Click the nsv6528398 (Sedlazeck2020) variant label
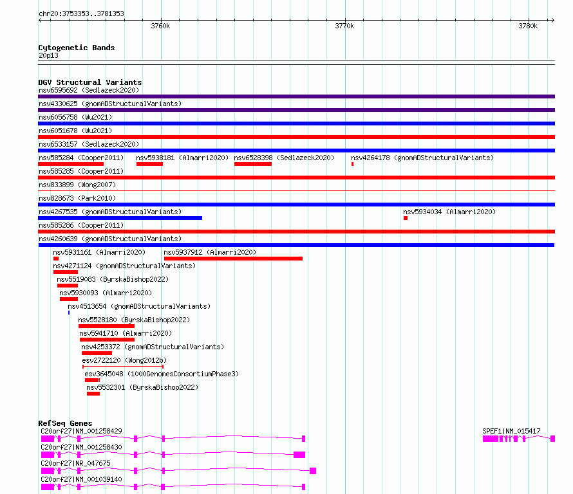Viewport: 573px width, 494px height. [x=284, y=158]
